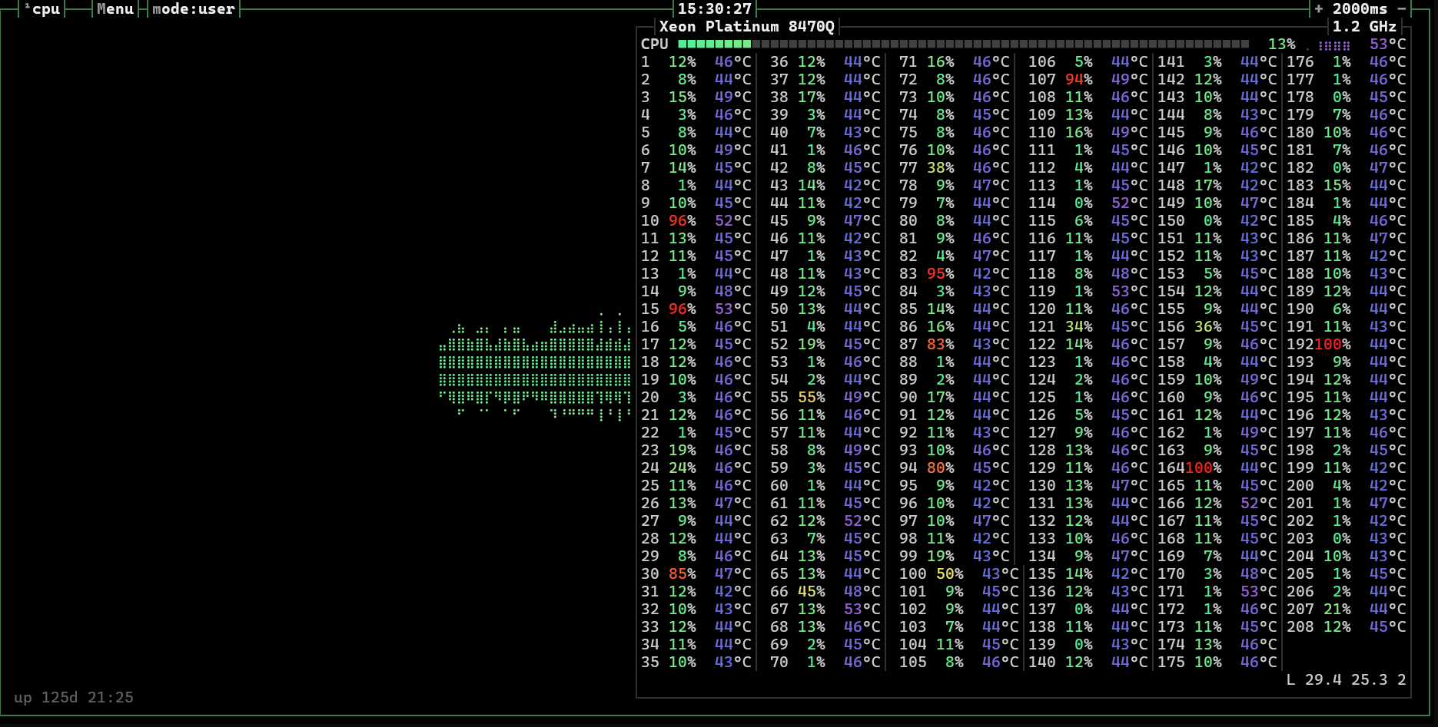Click the overall 53°C CPU temperature
The width and height of the screenshot is (1438, 727).
1387,45
